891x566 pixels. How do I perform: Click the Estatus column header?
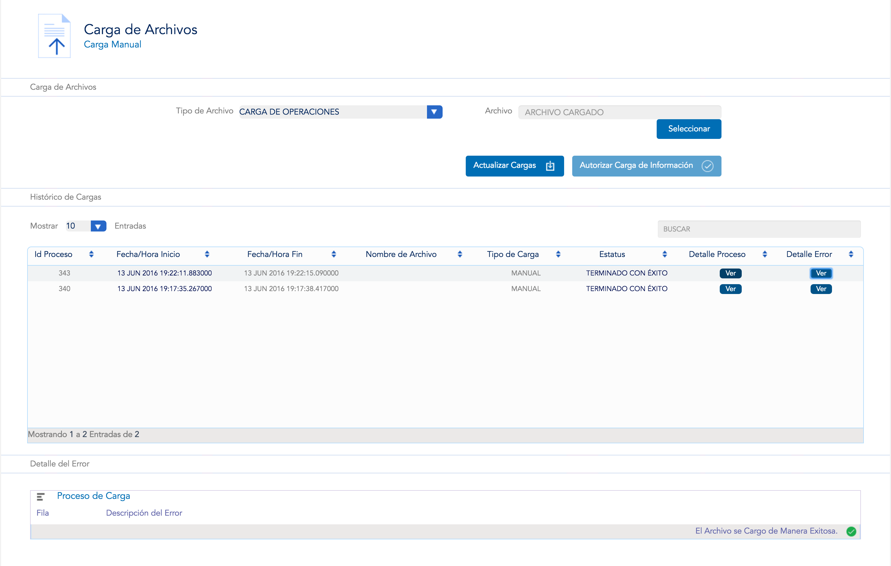(612, 254)
